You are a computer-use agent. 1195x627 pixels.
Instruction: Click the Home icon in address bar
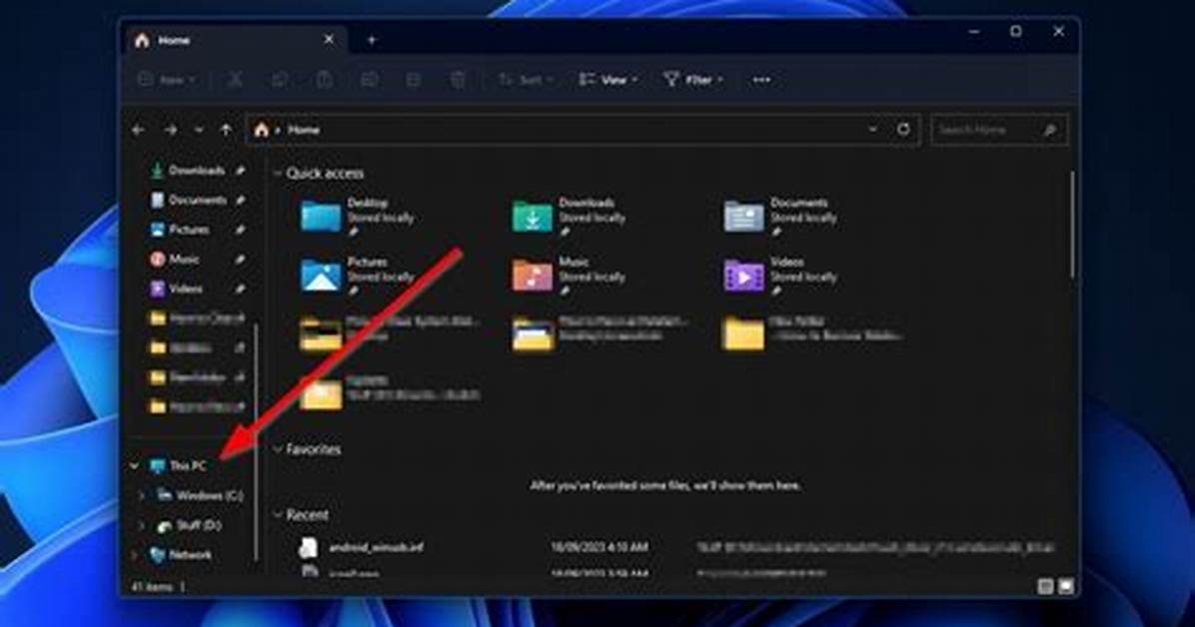coord(262,130)
